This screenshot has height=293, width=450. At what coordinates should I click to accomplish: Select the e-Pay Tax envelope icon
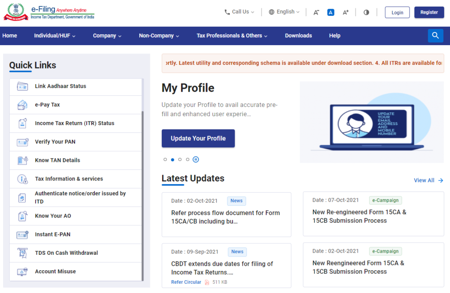tap(22, 104)
